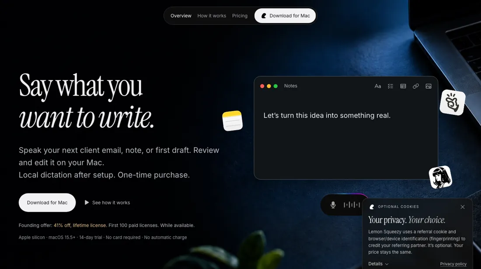Click the text format Aa icon in Notes

pyautogui.click(x=378, y=86)
